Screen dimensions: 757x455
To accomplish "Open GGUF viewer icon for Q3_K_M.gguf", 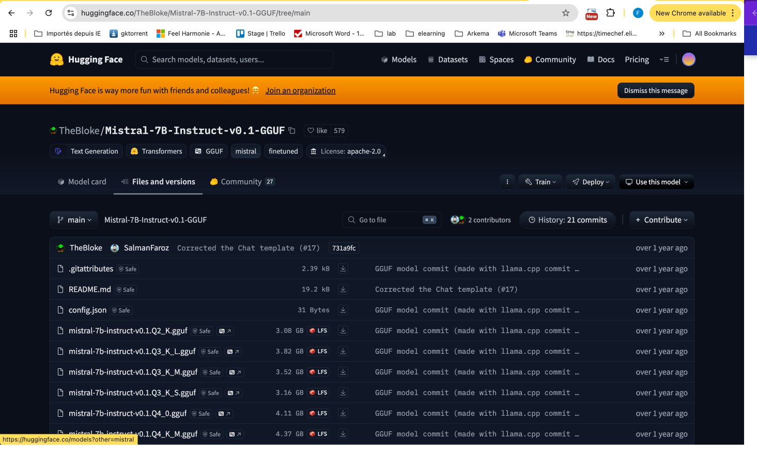I will (235, 372).
